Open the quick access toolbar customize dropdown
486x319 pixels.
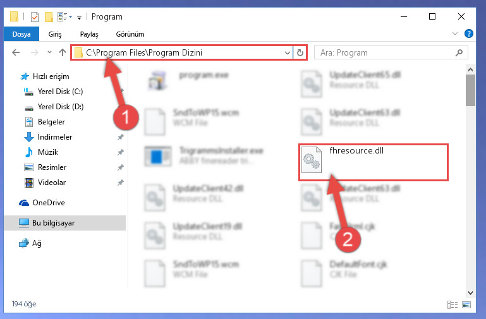(80, 17)
